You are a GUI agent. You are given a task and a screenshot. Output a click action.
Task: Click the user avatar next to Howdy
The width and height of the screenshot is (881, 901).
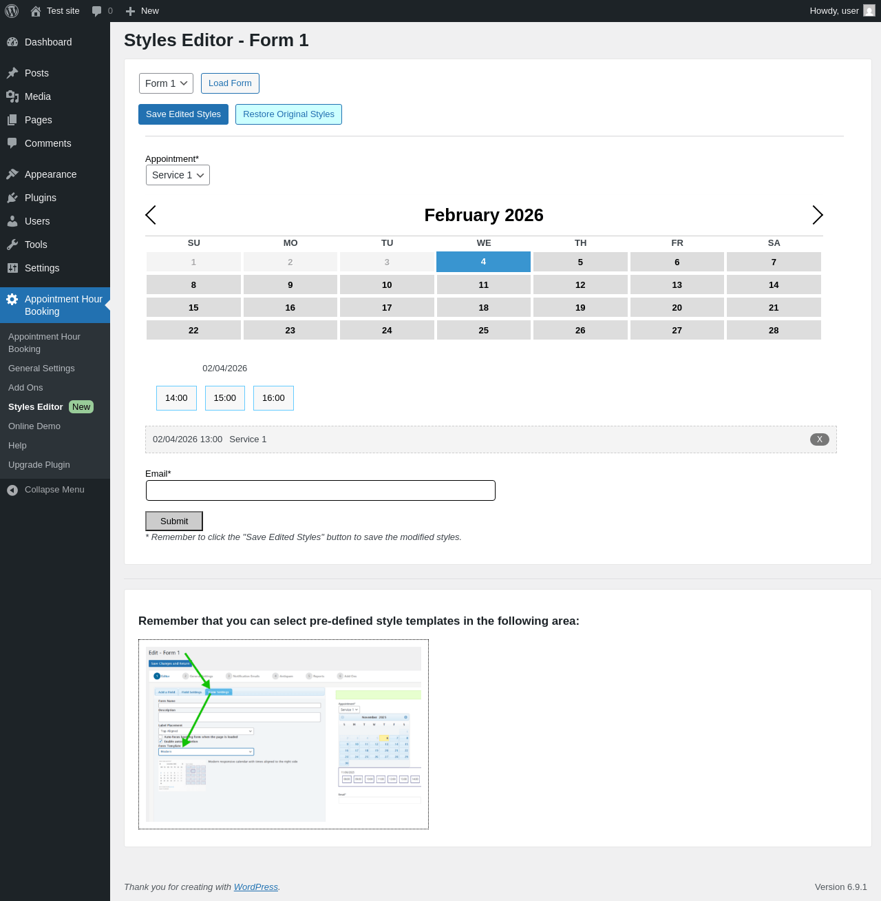click(869, 11)
